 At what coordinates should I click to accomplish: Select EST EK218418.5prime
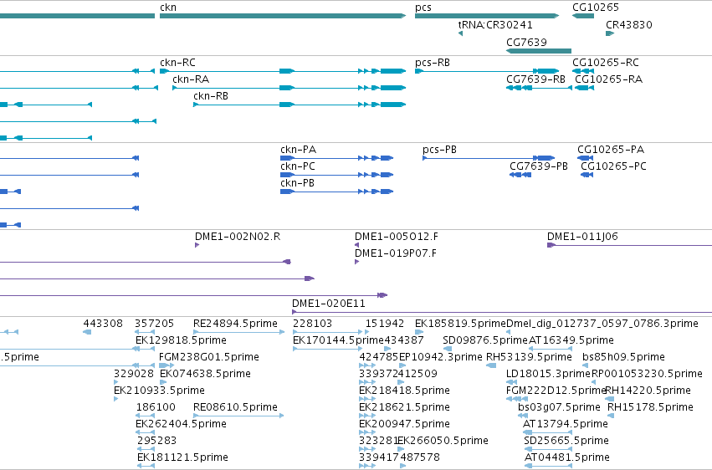click(404, 391)
